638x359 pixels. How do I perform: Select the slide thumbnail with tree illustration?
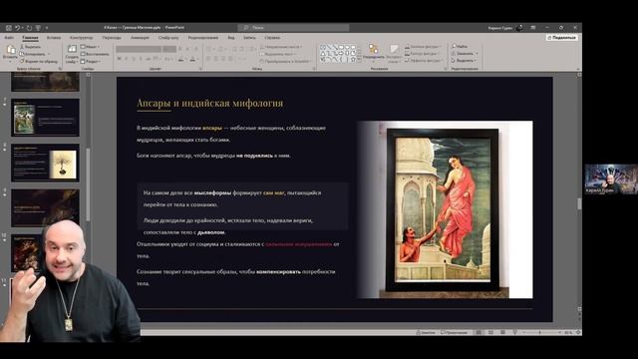coord(45,163)
